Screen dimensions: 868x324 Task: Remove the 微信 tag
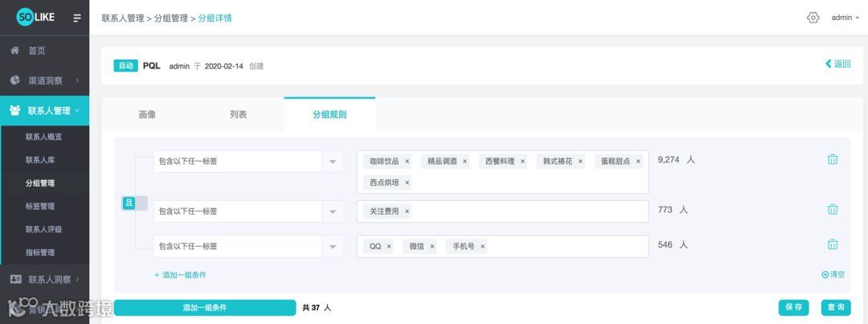point(432,247)
